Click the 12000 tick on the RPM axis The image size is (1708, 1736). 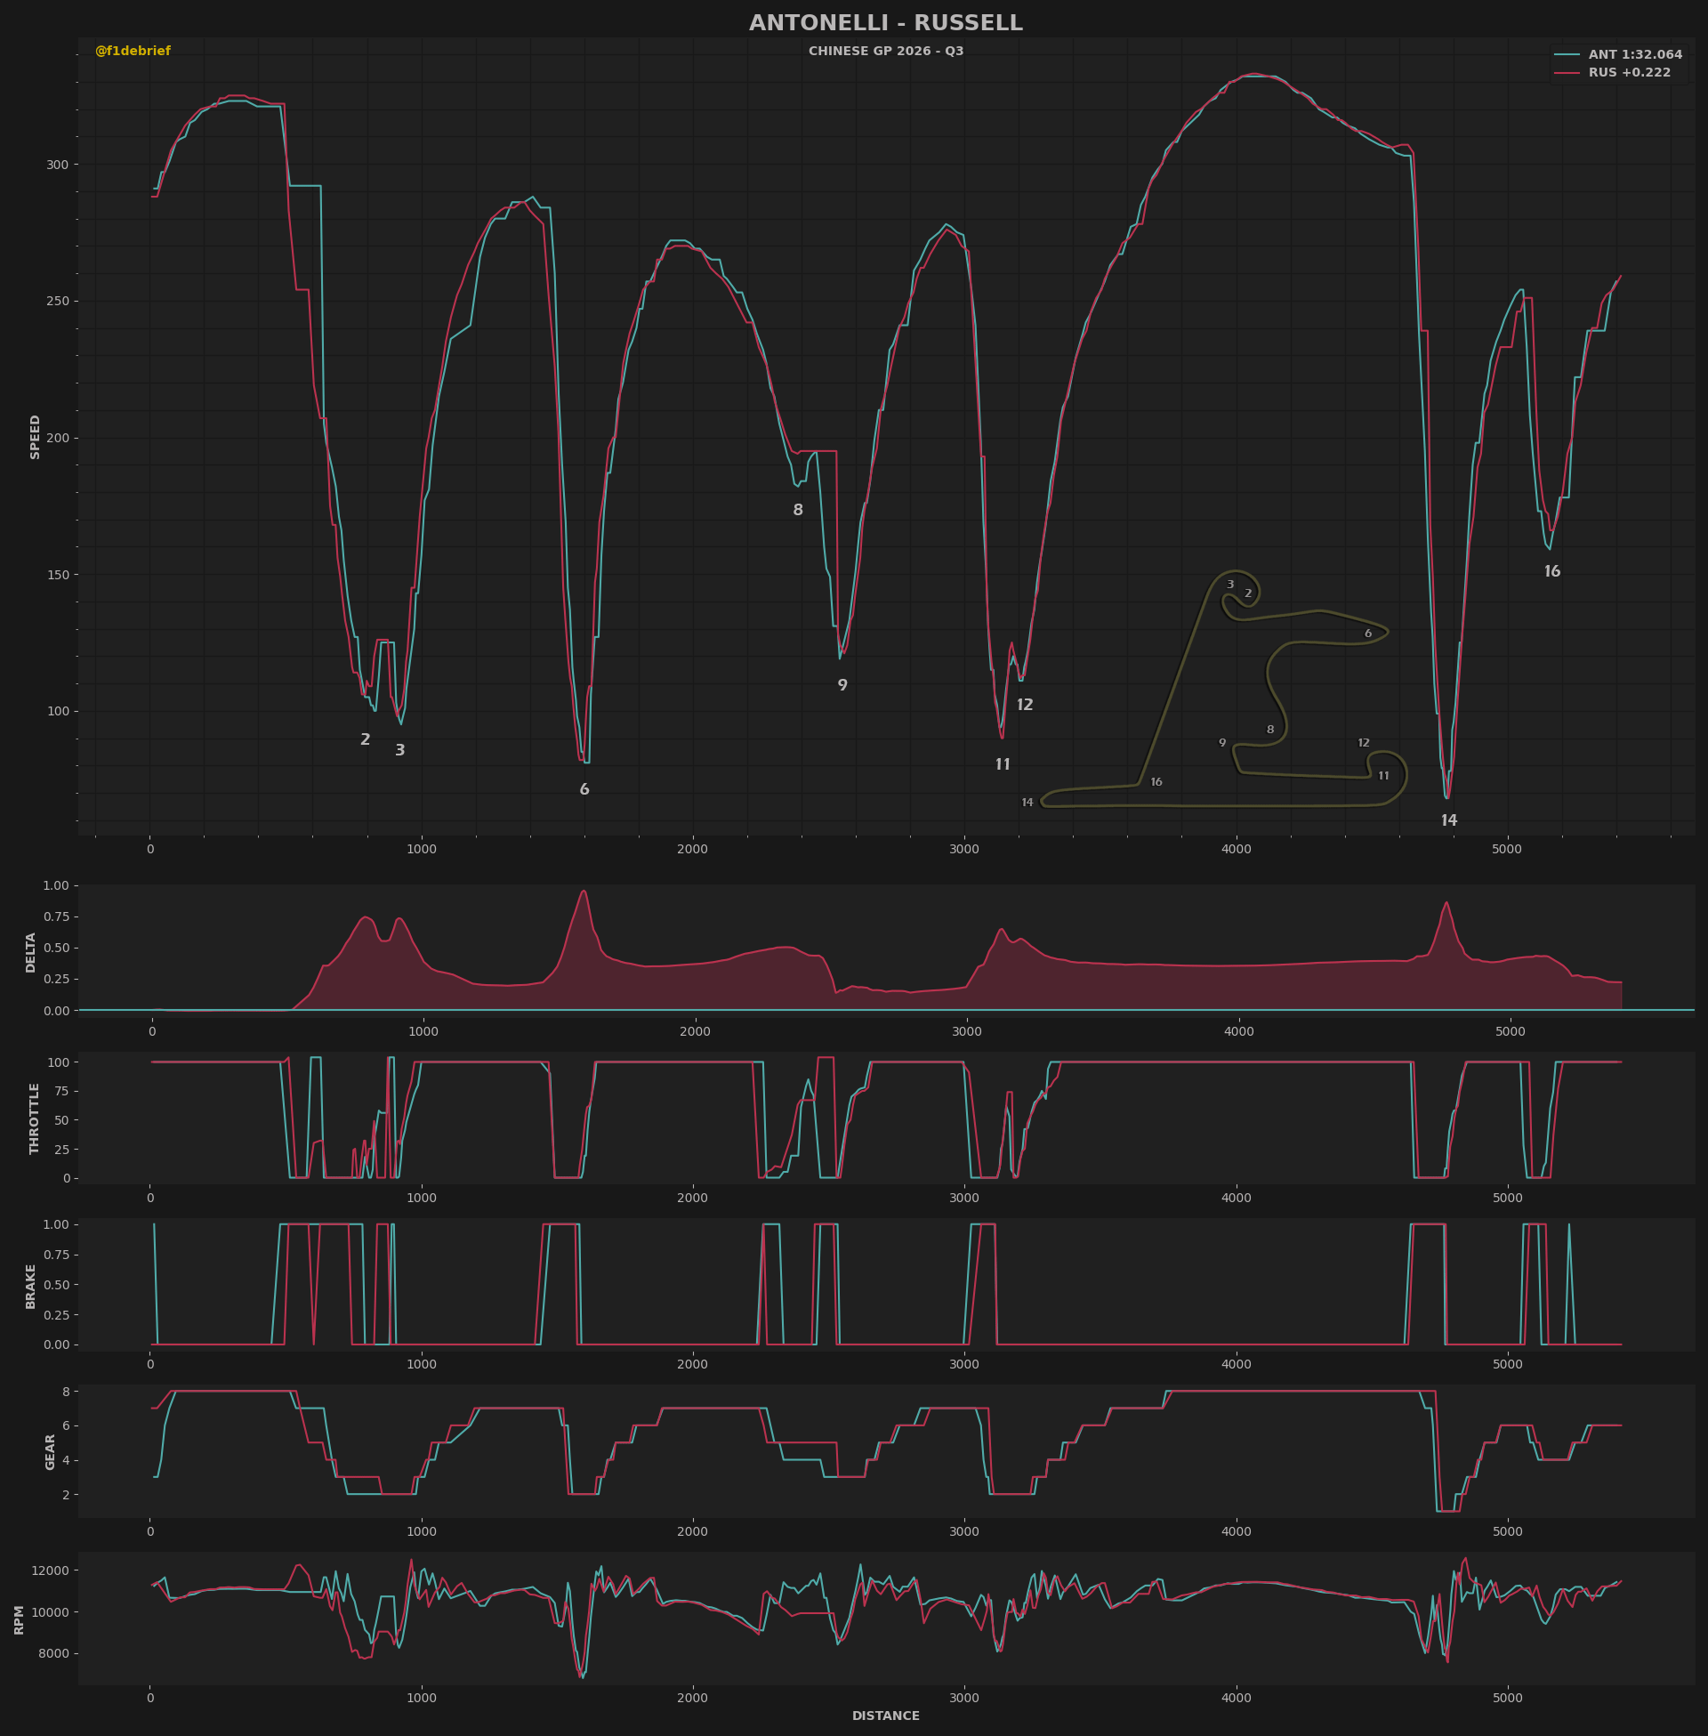point(50,1570)
